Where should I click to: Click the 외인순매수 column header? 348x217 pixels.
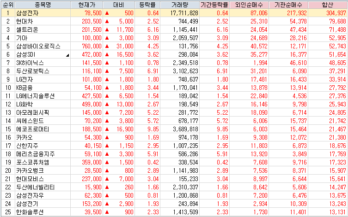click(249, 5)
